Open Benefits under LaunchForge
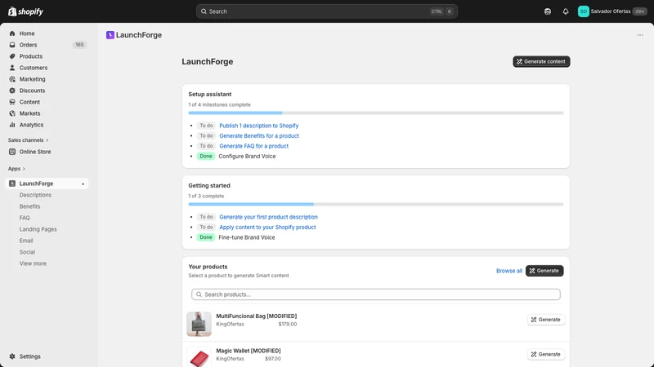Screen dimensions: 654x367 (29, 206)
